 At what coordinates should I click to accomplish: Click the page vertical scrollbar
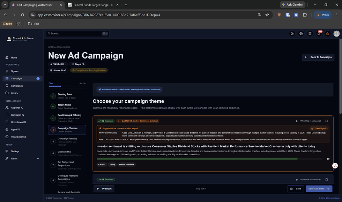point(341,76)
